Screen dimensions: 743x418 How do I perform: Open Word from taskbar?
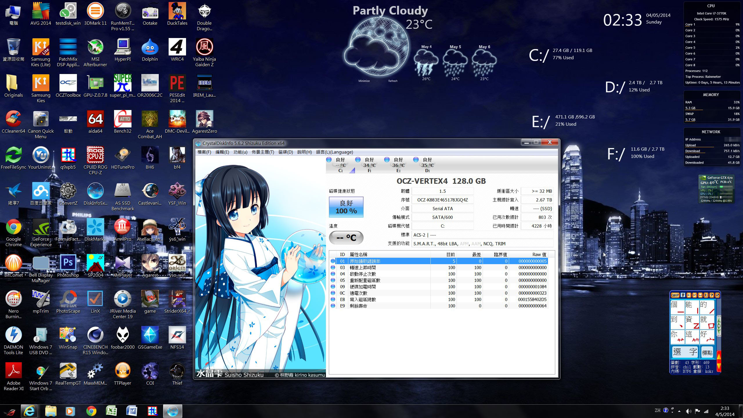point(132,411)
